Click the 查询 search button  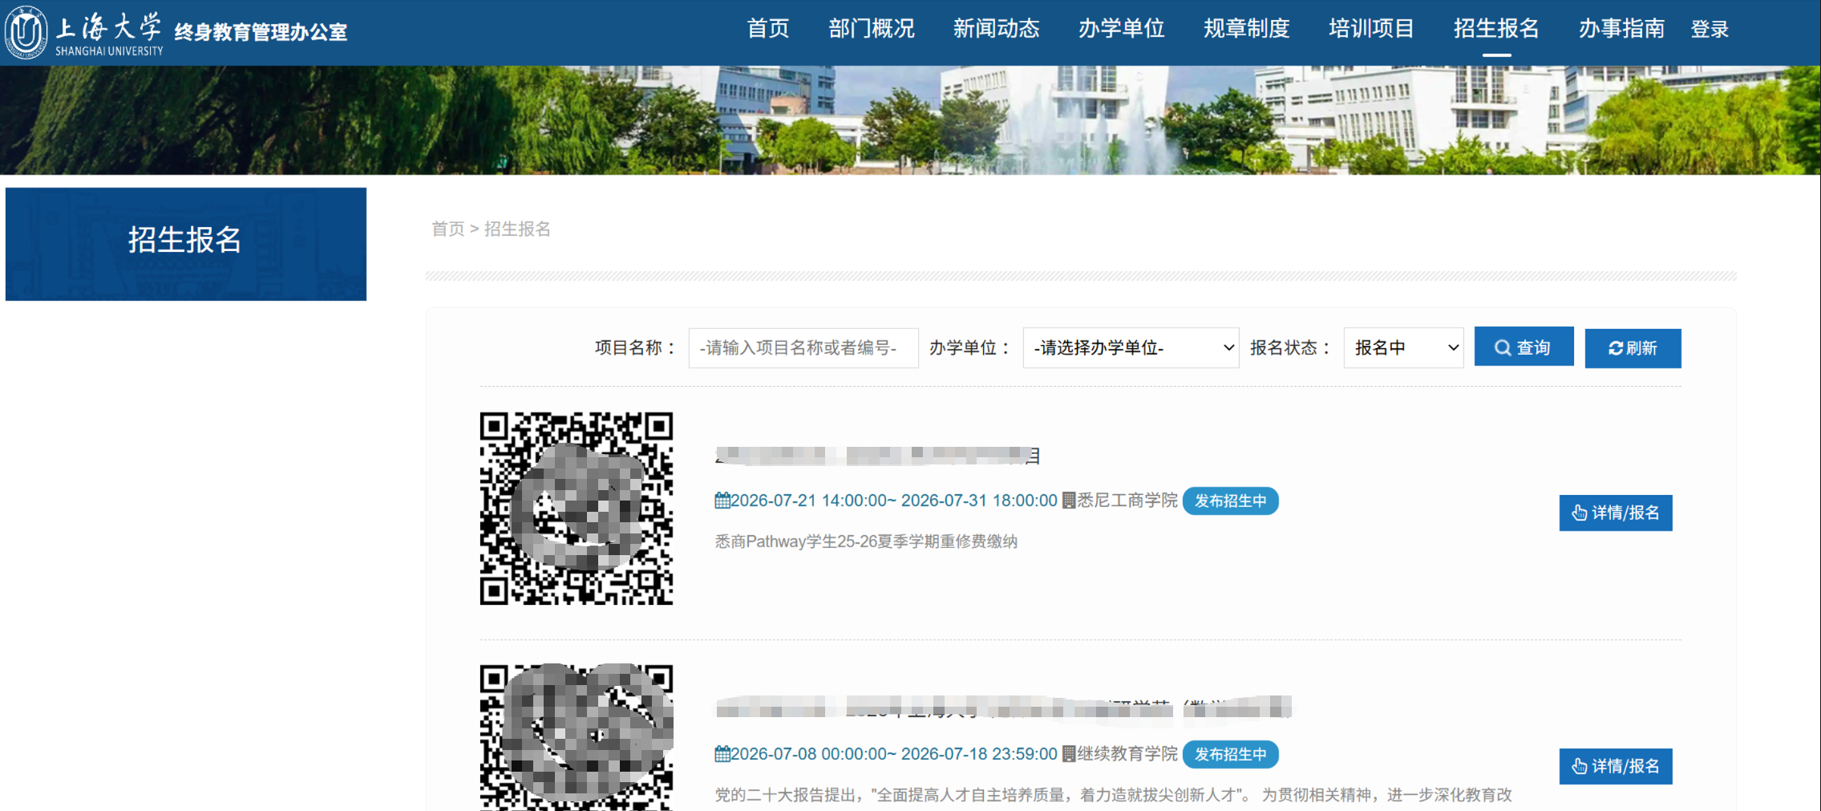point(1524,347)
